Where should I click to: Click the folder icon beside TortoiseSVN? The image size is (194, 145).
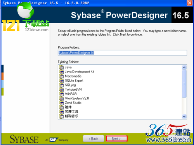(61, 89)
